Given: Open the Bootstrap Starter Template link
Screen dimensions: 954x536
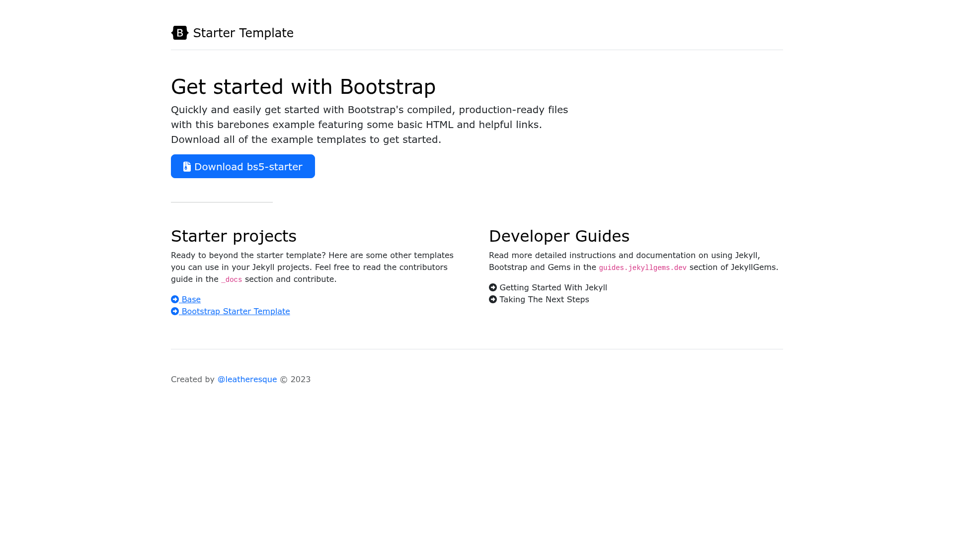Looking at the screenshot, I should 231,311.
